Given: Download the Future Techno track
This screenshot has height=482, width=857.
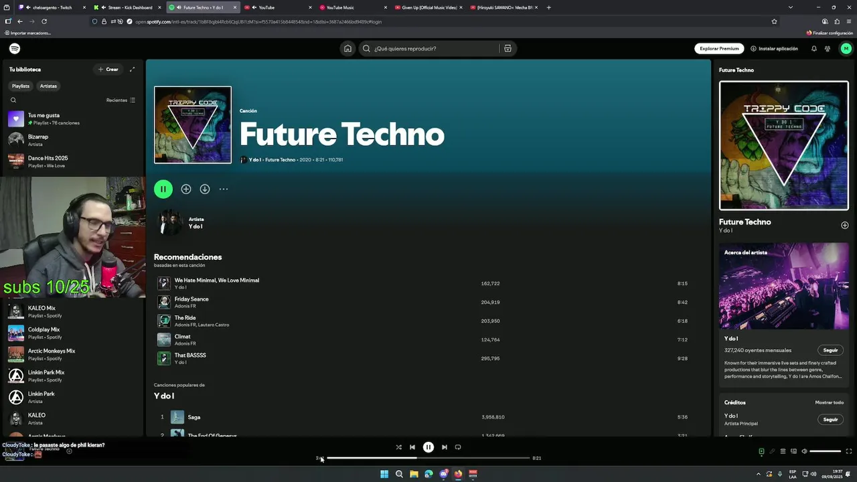Looking at the screenshot, I should [205, 189].
